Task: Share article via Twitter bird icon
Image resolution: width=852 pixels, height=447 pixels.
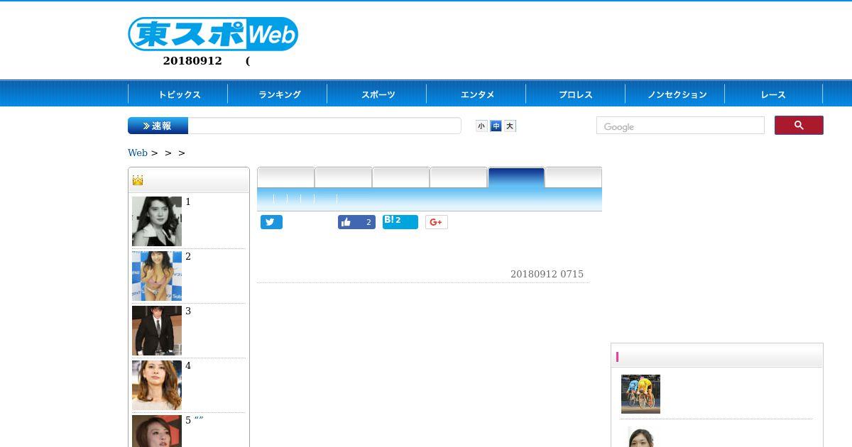Action: click(x=271, y=222)
